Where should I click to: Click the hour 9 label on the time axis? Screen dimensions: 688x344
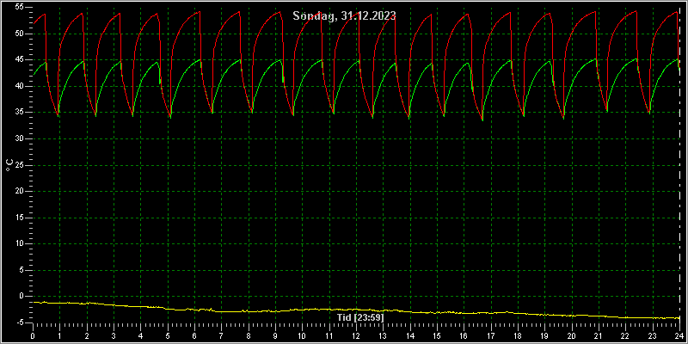click(x=275, y=336)
